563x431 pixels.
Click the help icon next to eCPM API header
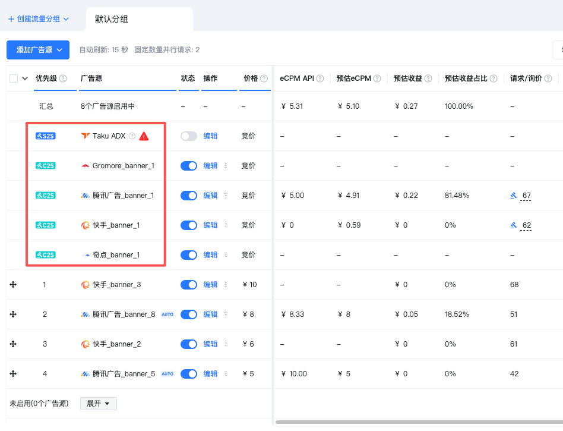click(320, 78)
